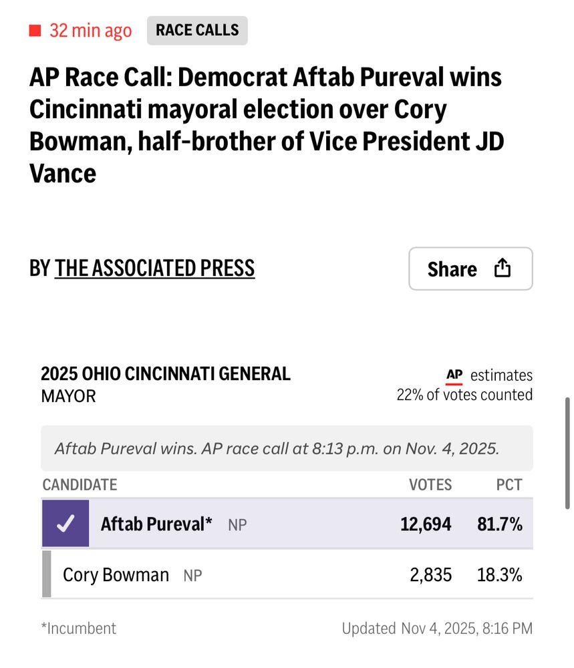Click the 22% of votes counted text
The width and height of the screenshot is (574, 668).
point(464,395)
